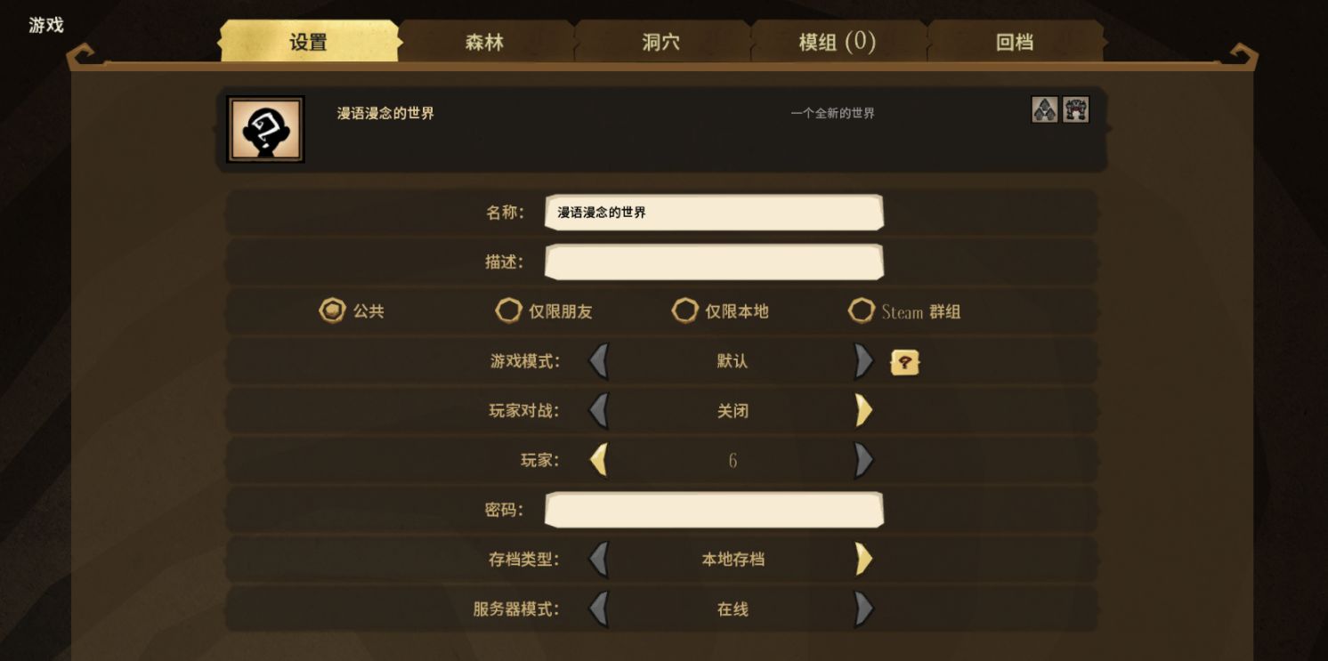Click the 名称 world name input field
This screenshot has height=661, width=1328.
[714, 213]
